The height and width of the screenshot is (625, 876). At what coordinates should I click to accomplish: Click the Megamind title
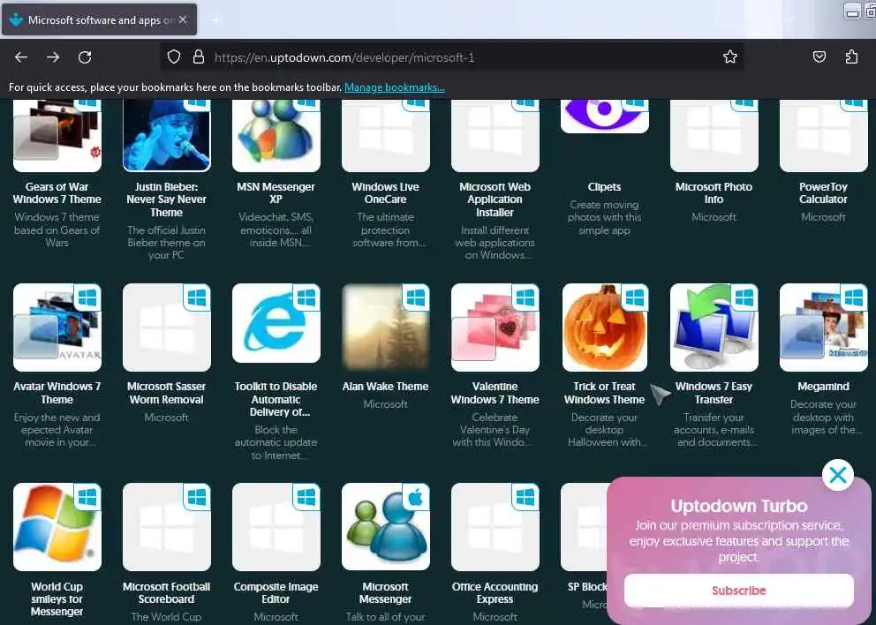[x=824, y=387]
